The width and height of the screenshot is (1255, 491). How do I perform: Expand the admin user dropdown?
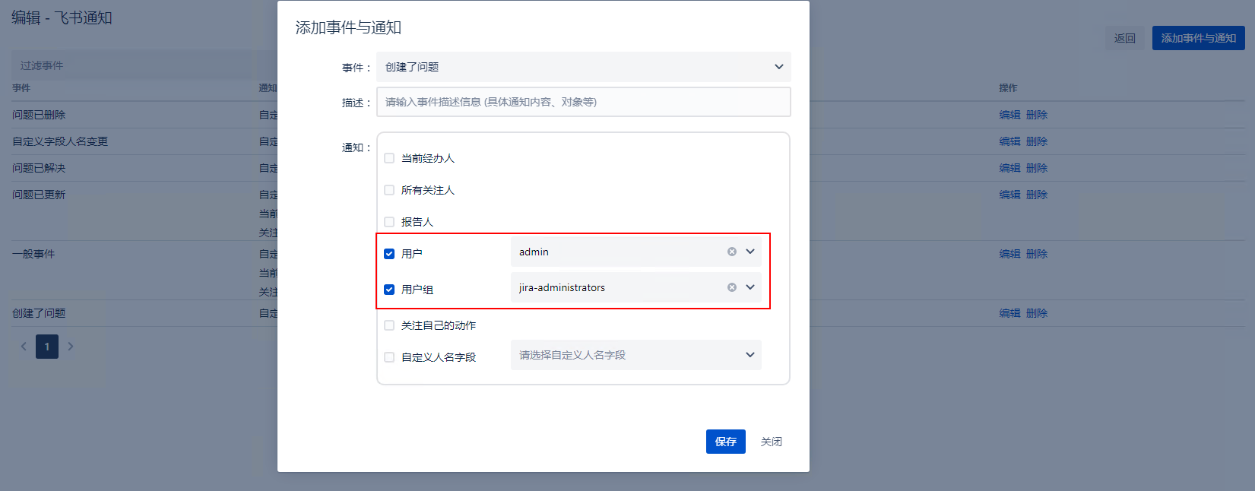click(750, 252)
